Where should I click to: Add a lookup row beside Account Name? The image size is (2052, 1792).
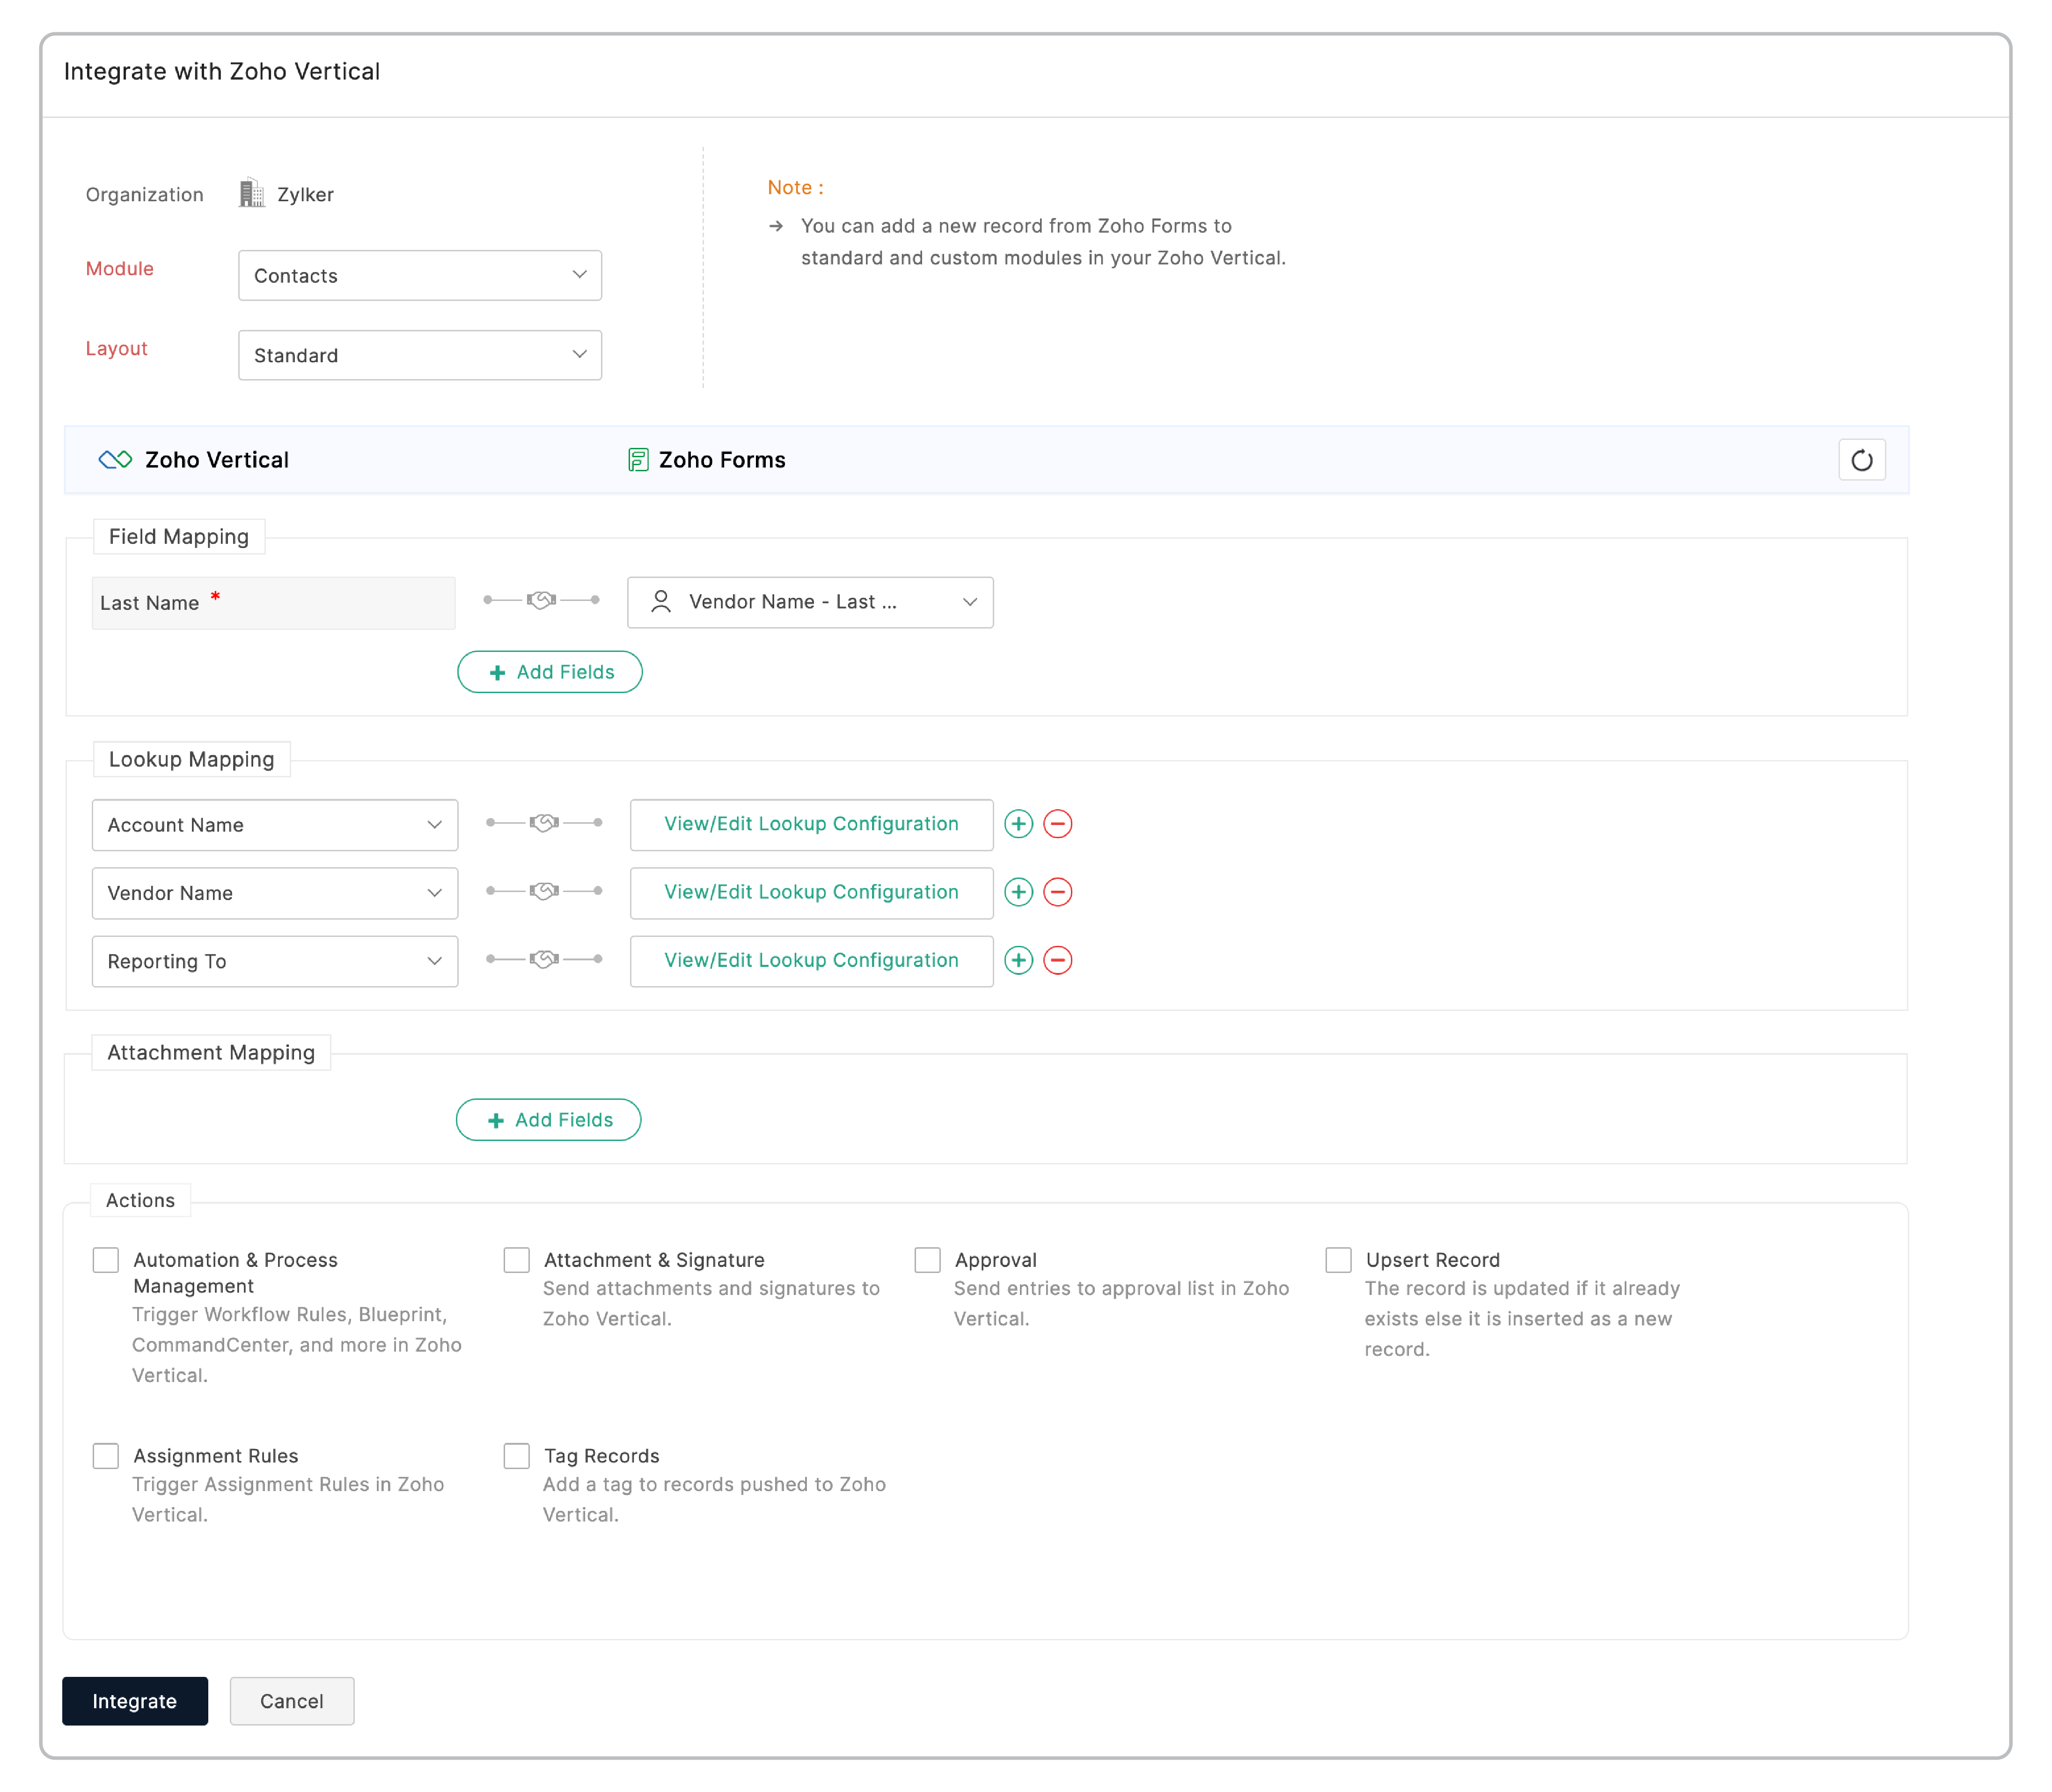coord(1018,824)
